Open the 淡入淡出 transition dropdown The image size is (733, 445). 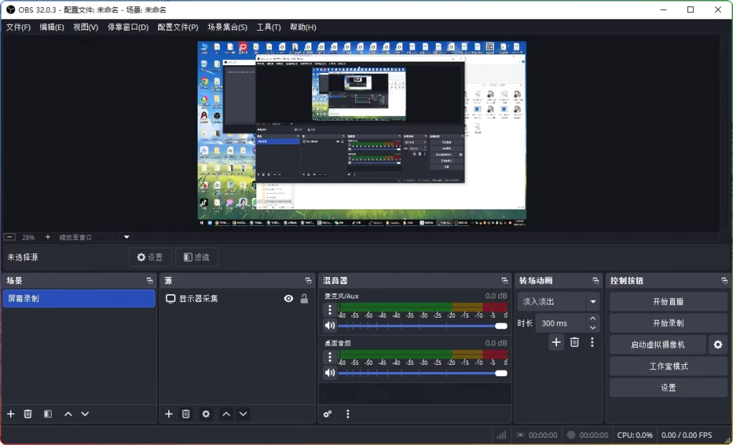tap(593, 301)
